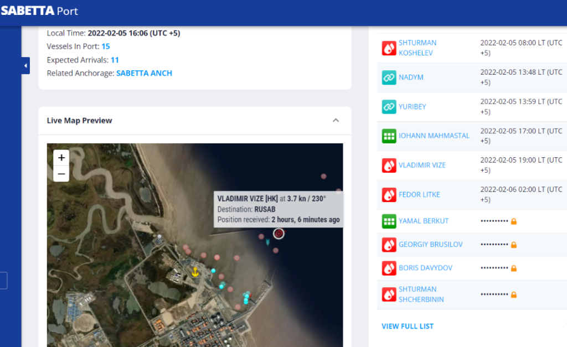Click the YAMAL BERKUT cargo icon
Screen dimensions: 567x347
(389, 221)
